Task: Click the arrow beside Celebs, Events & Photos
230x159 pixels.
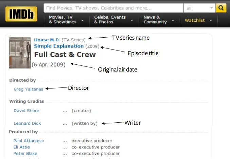Action: (x=132, y=20)
